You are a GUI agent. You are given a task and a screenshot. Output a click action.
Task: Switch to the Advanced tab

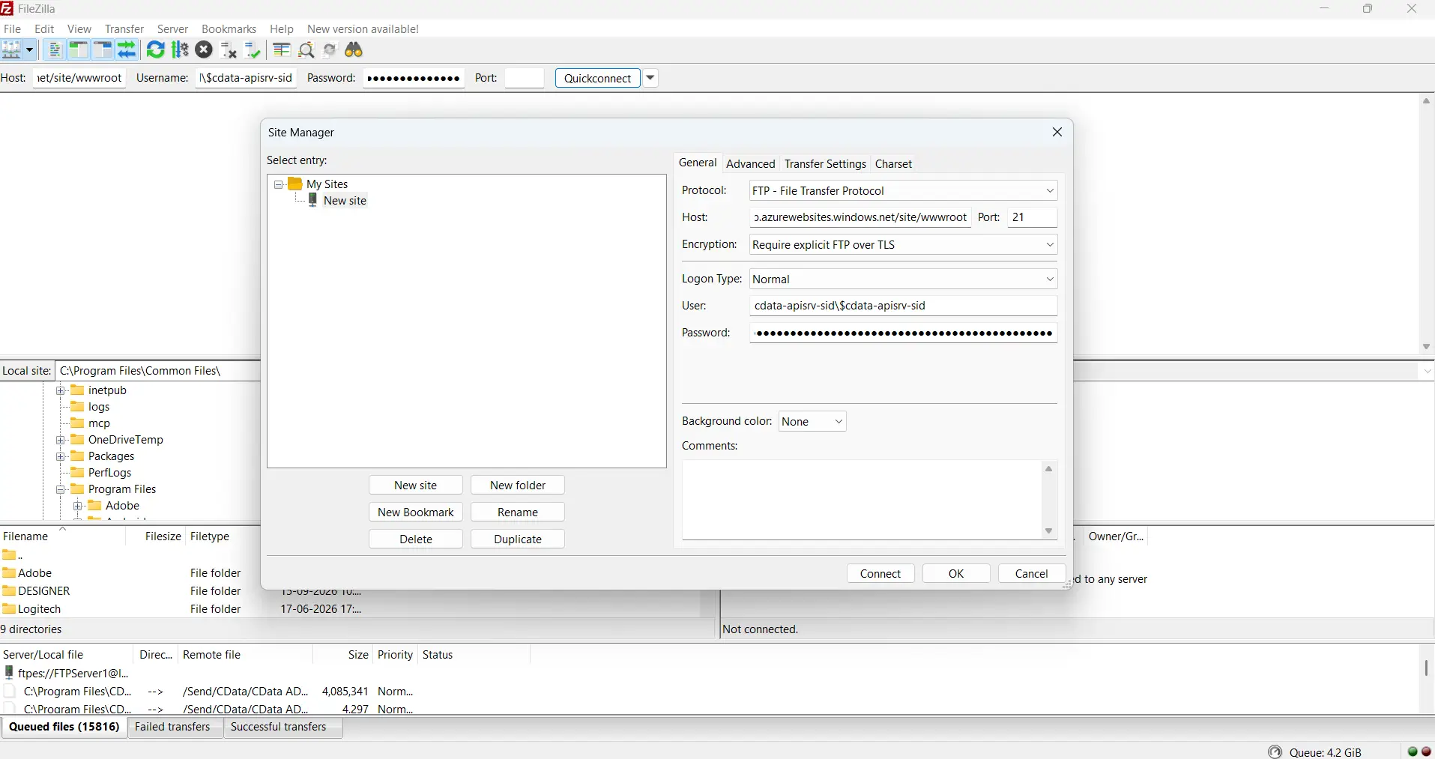[750, 164]
